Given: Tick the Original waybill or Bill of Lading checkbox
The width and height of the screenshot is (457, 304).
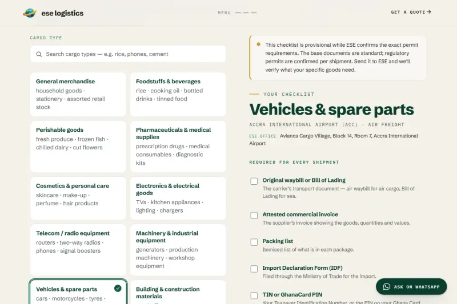Looking at the screenshot, I should (254, 181).
